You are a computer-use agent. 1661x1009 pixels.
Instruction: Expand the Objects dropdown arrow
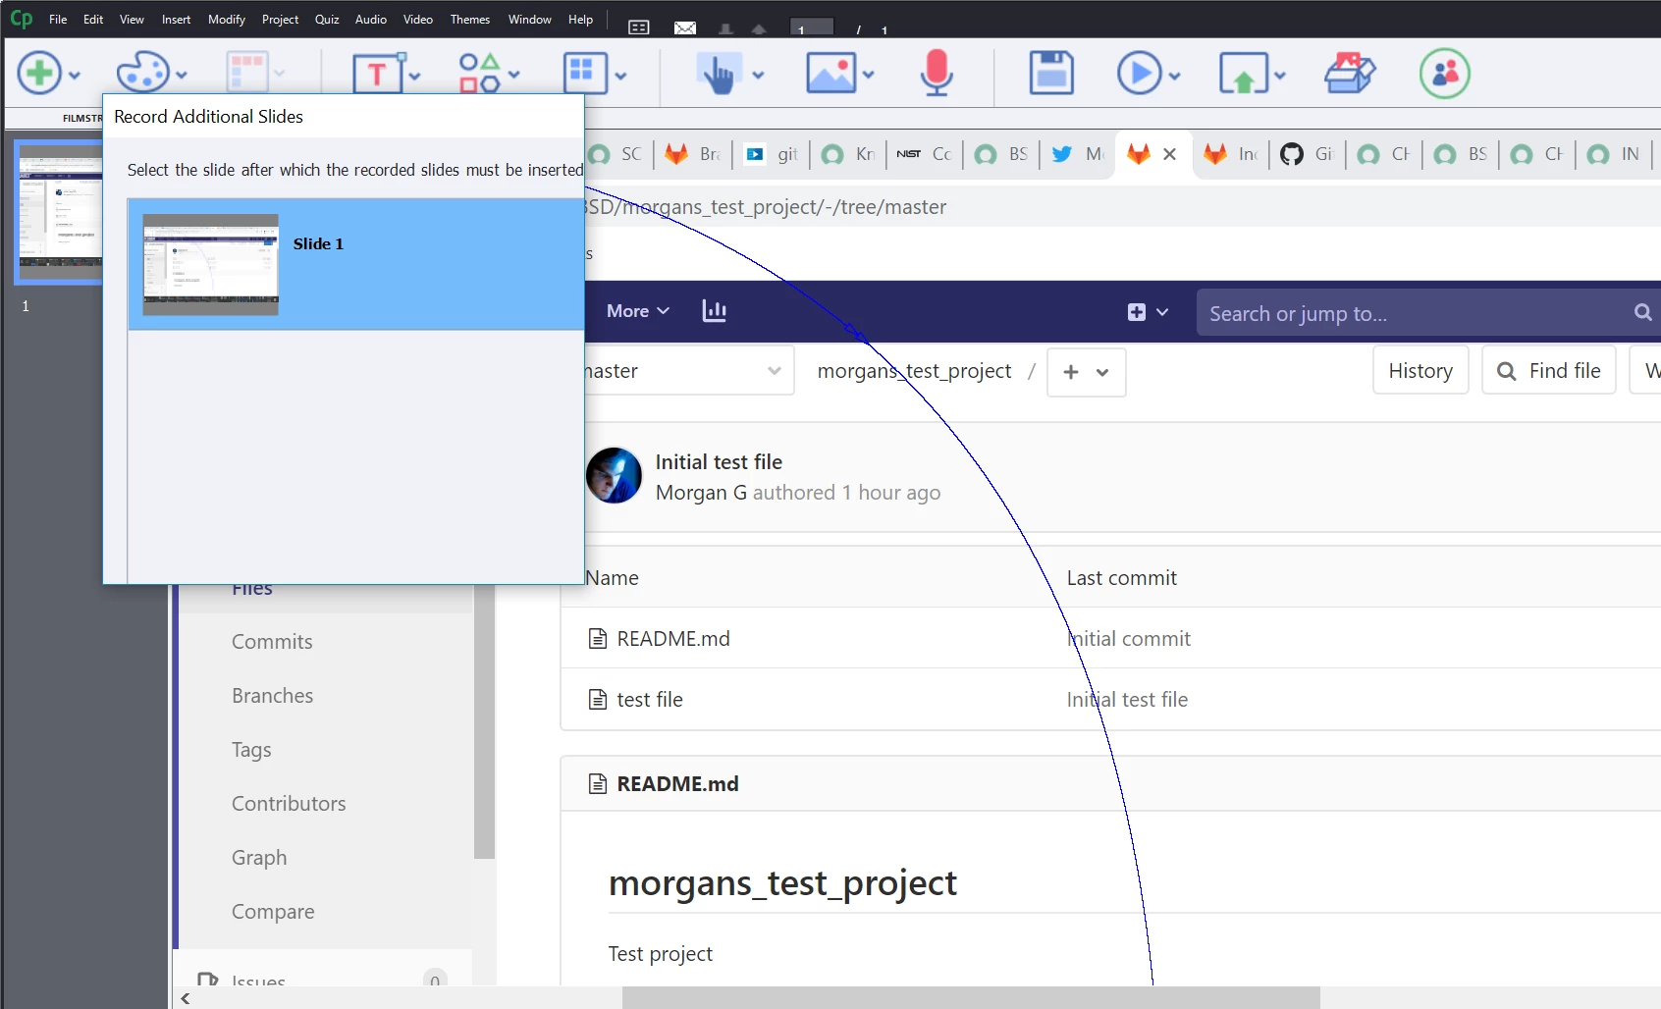(620, 76)
